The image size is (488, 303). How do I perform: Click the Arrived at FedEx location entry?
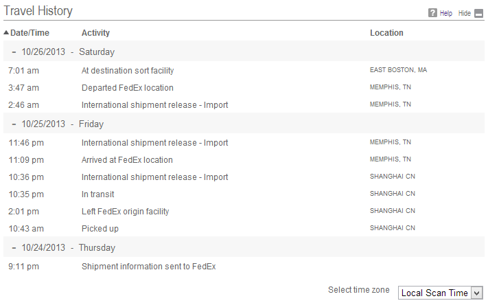[x=127, y=160]
